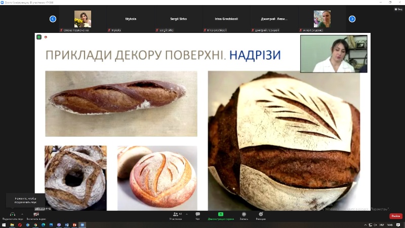Open the Reactions (Реакции) menu

(x=261, y=214)
